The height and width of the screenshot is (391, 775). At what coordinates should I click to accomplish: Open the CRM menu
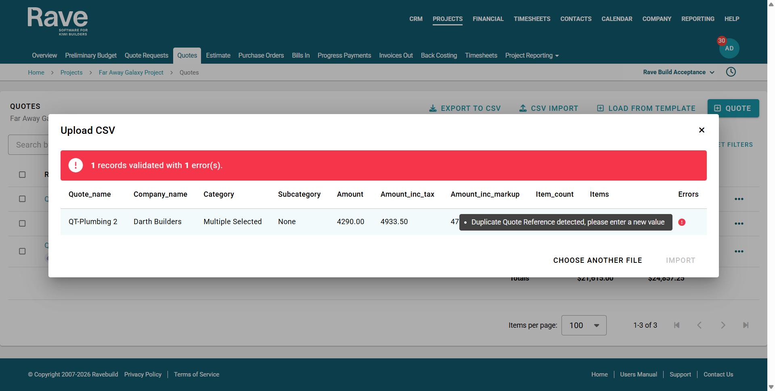pyautogui.click(x=416, y=19)
